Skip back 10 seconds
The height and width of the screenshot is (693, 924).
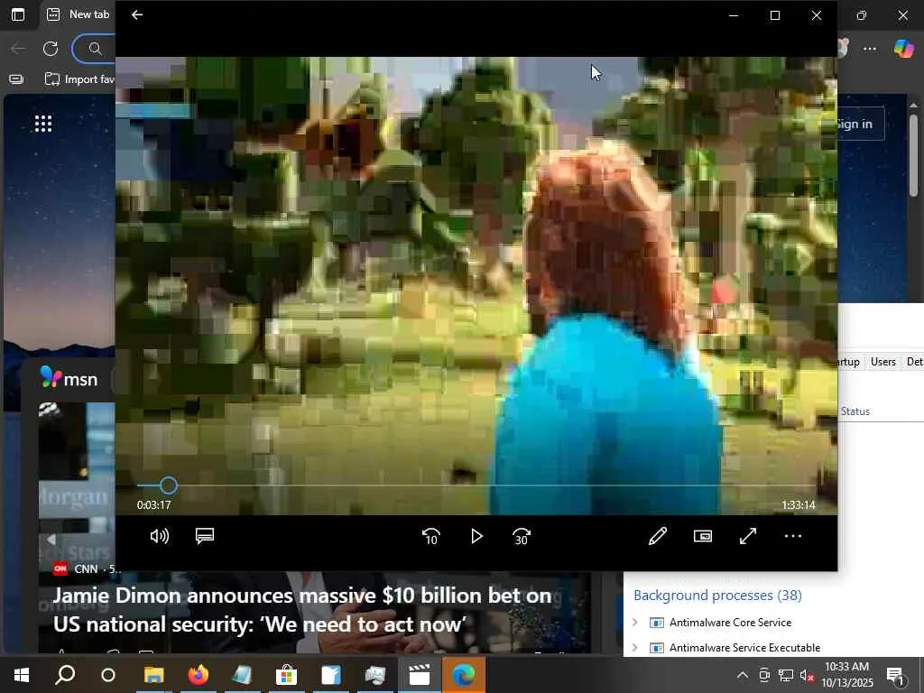coord(431,536)
